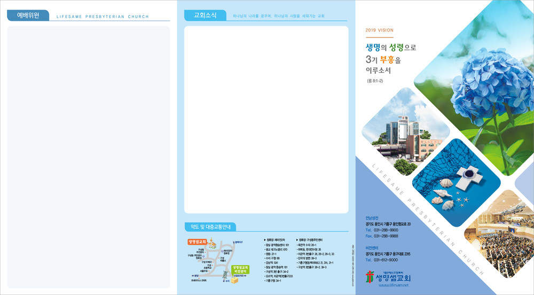Click the Fax 031-288-9988 number
Viewport: 534px width, 295px height.
coord(382,236)
